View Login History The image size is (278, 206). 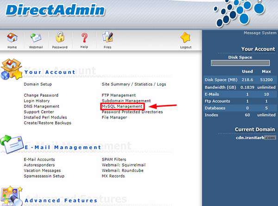pos(37,101)
